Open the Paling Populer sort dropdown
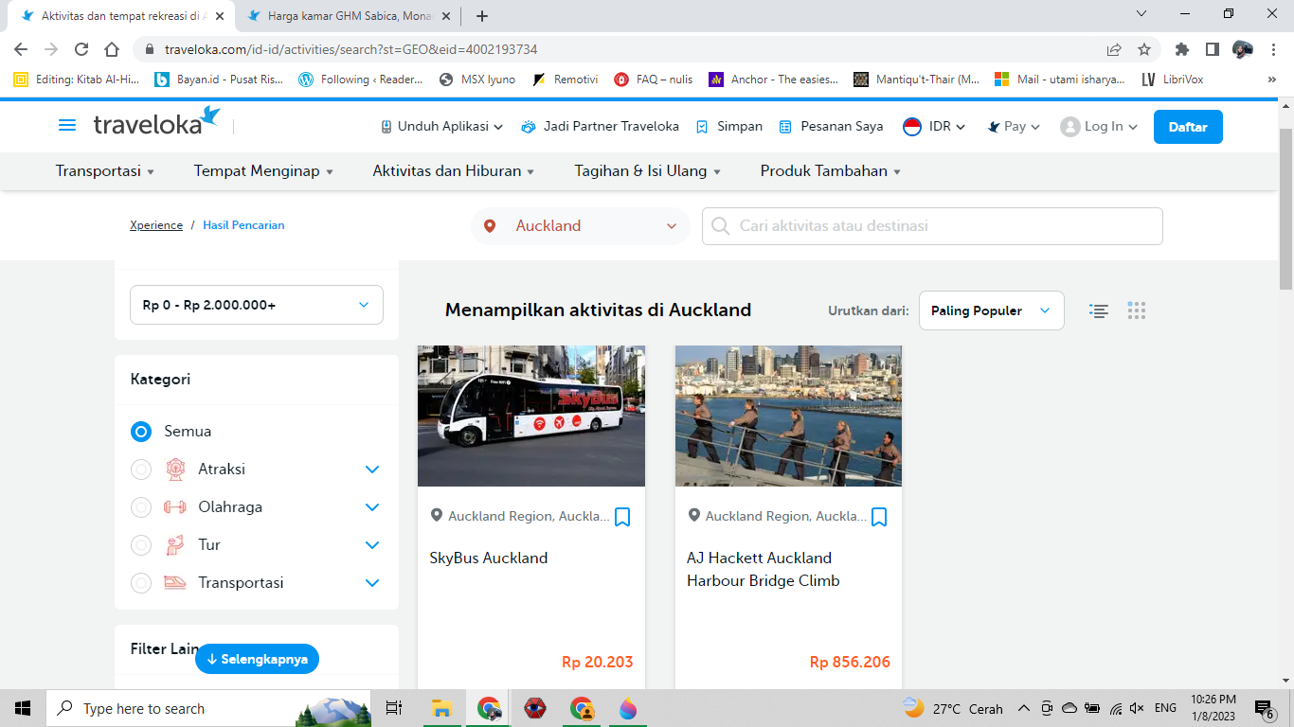 coord(991,310)
